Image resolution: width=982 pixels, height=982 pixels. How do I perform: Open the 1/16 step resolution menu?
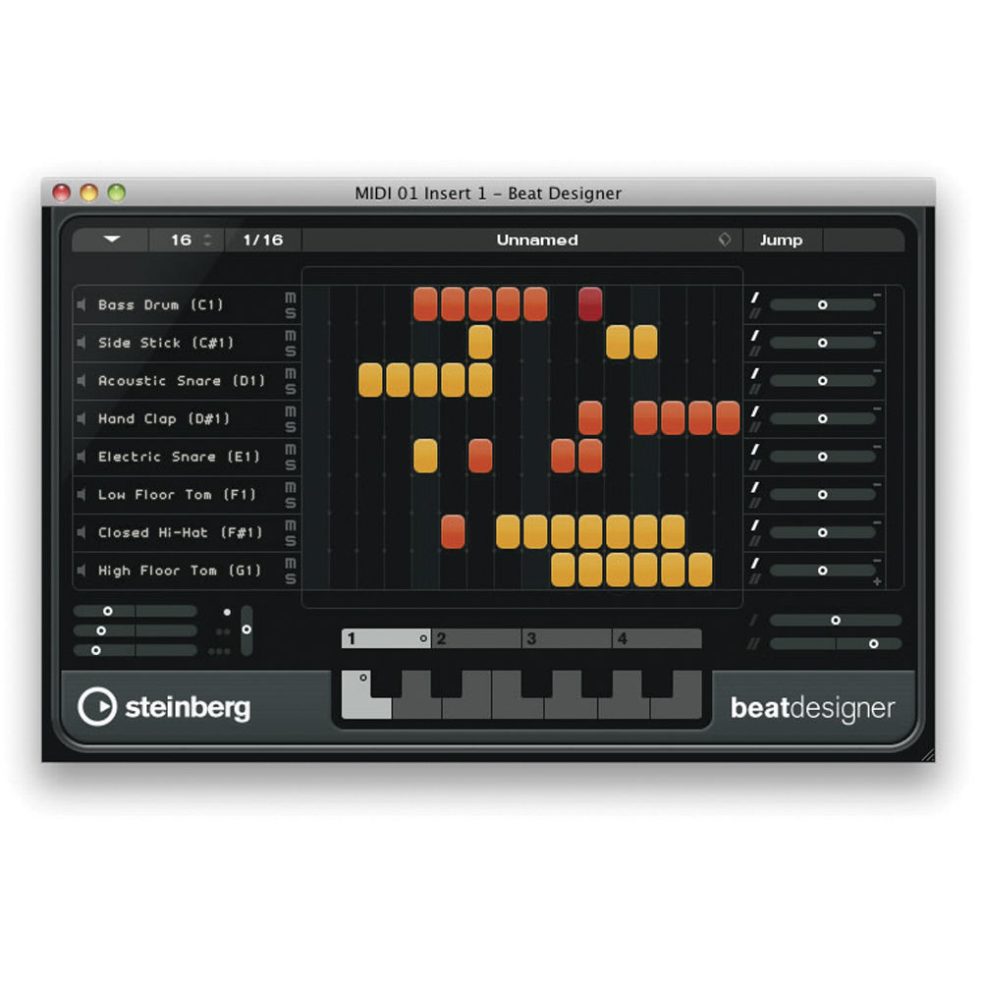coord(263,240)
